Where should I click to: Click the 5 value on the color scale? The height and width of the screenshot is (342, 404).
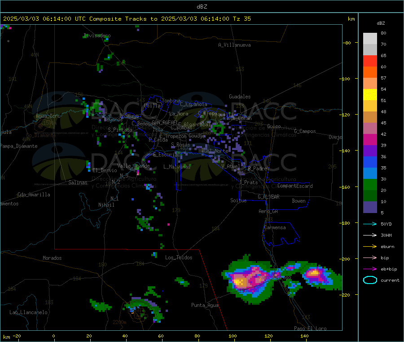pos(382,213)
